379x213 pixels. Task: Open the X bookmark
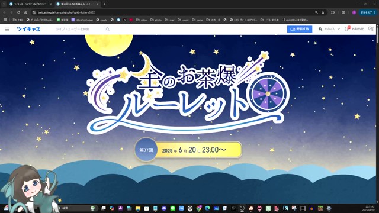click(124, 20)
